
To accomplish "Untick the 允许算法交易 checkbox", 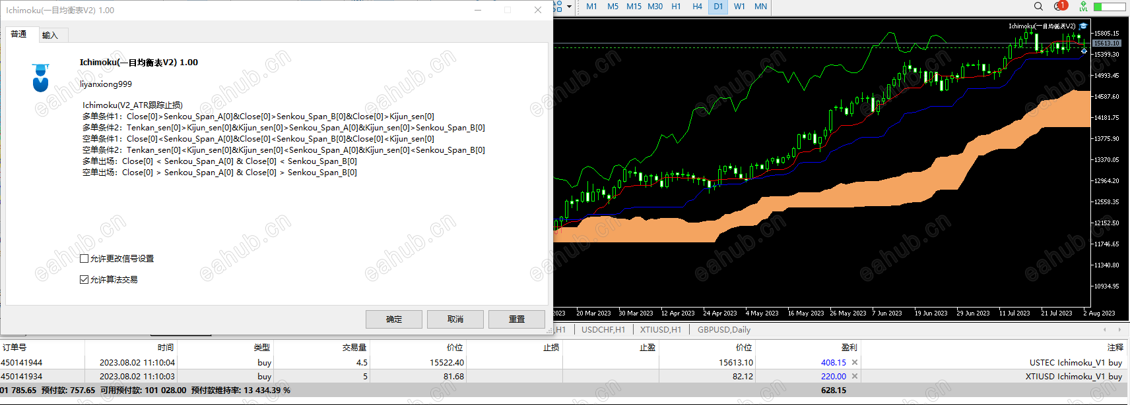I will coord(84,280).
